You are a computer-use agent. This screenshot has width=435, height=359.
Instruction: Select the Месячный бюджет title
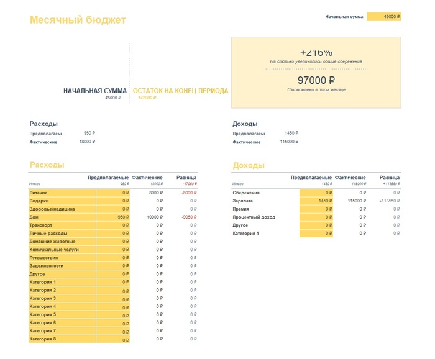(78, 20)
